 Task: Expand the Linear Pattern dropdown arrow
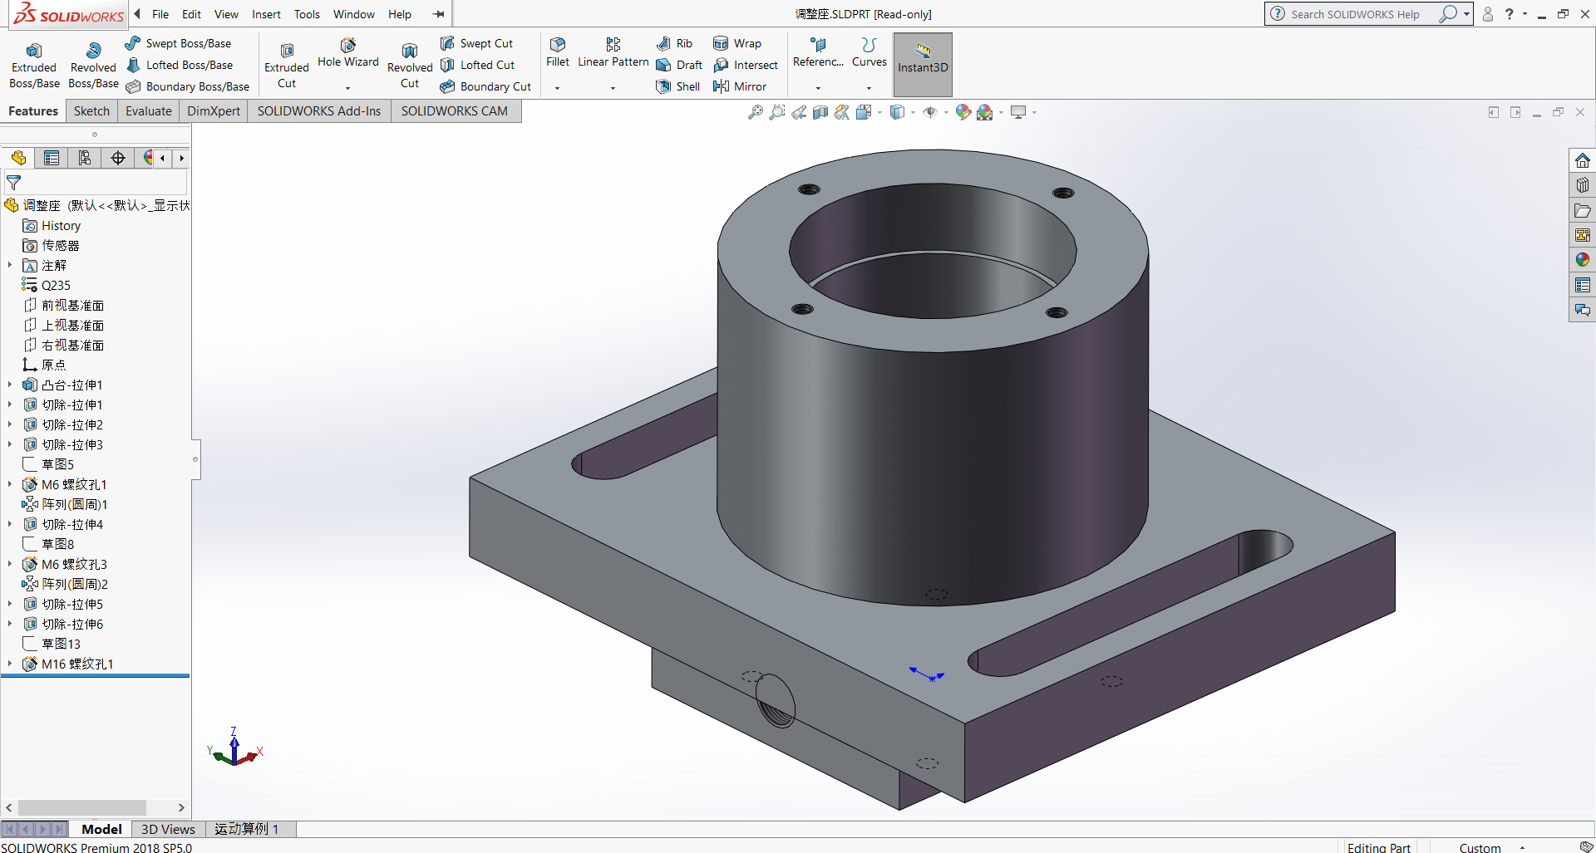(613, 87)
